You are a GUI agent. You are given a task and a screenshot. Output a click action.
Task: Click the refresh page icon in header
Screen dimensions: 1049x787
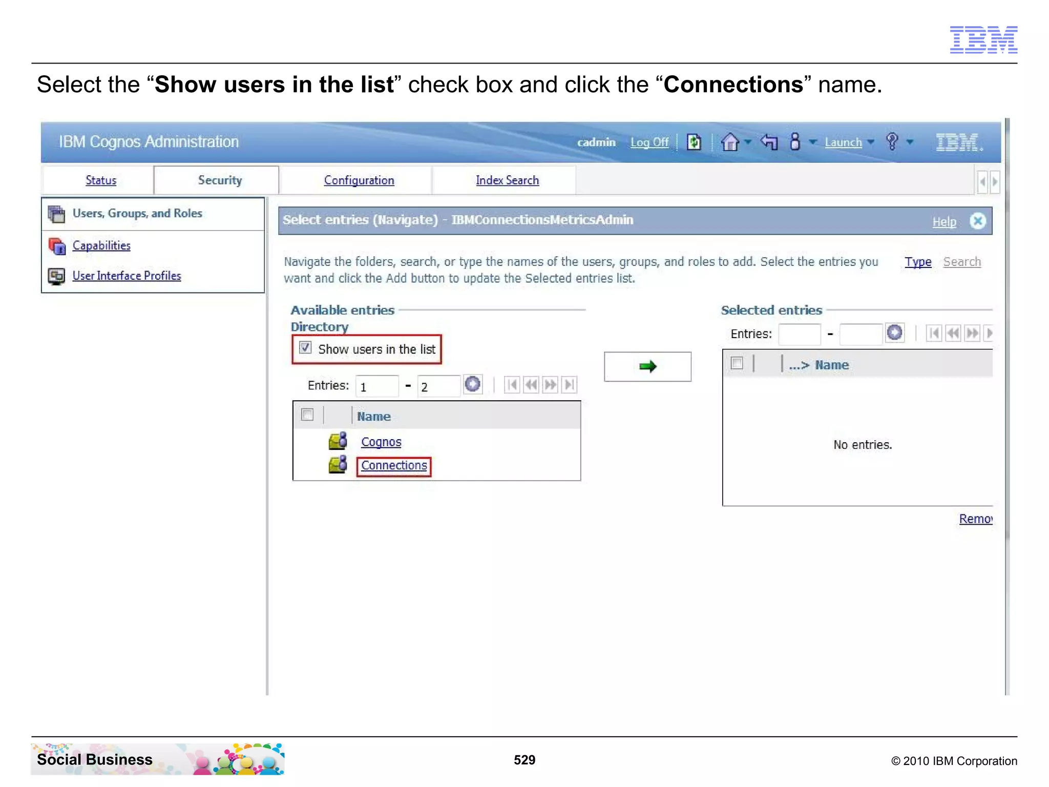point(694,142)
